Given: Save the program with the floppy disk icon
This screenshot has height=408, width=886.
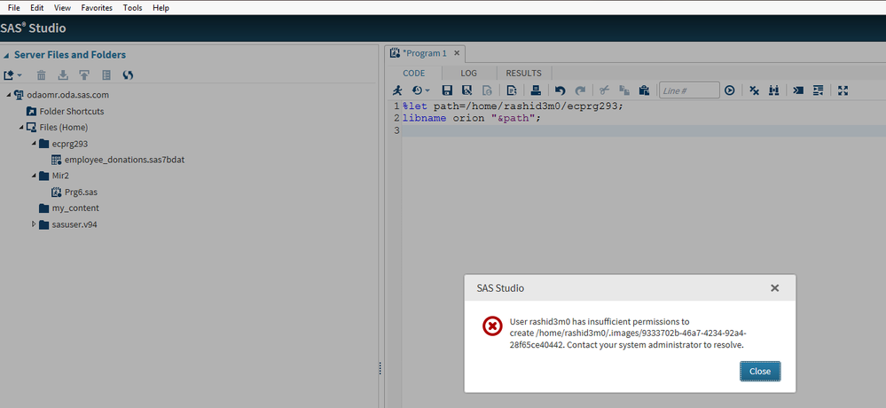Looking at the screenshot, I should point(447,90).
